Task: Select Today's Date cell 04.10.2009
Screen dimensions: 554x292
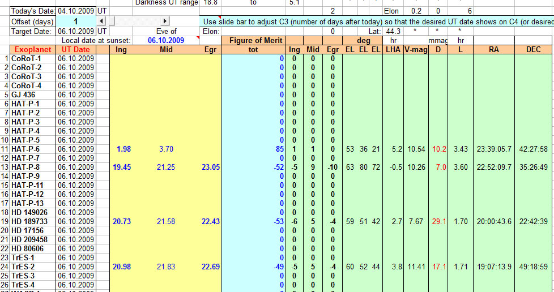Action: click(76, 11)
